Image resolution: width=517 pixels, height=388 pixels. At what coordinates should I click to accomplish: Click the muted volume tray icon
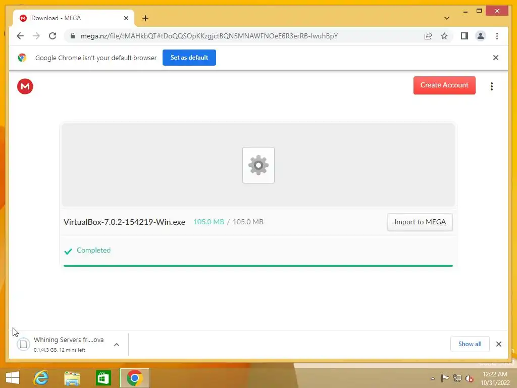470,378
